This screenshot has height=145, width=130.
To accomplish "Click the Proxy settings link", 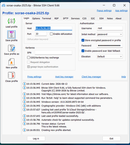I will 34,77.
